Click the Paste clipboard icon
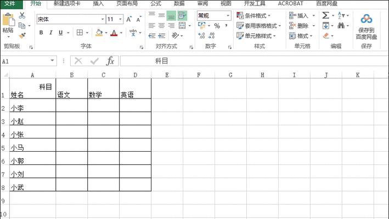 point(8,20)
